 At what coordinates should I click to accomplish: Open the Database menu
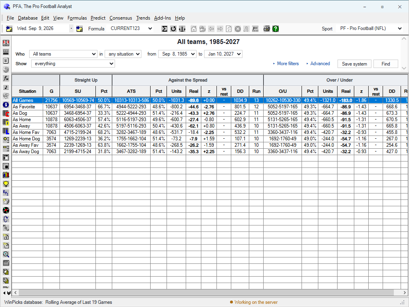28,18
